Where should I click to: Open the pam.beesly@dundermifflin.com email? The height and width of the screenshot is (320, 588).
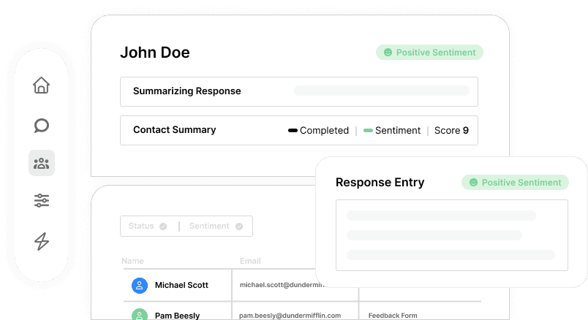coord(290,315)
